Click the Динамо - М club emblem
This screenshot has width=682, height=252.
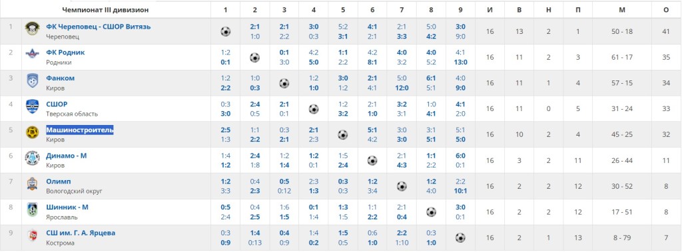(32, 158)
